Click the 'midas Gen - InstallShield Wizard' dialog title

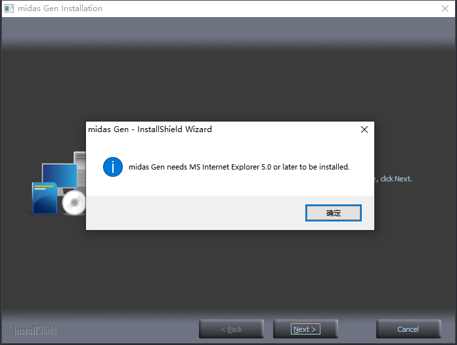(150, 129)
